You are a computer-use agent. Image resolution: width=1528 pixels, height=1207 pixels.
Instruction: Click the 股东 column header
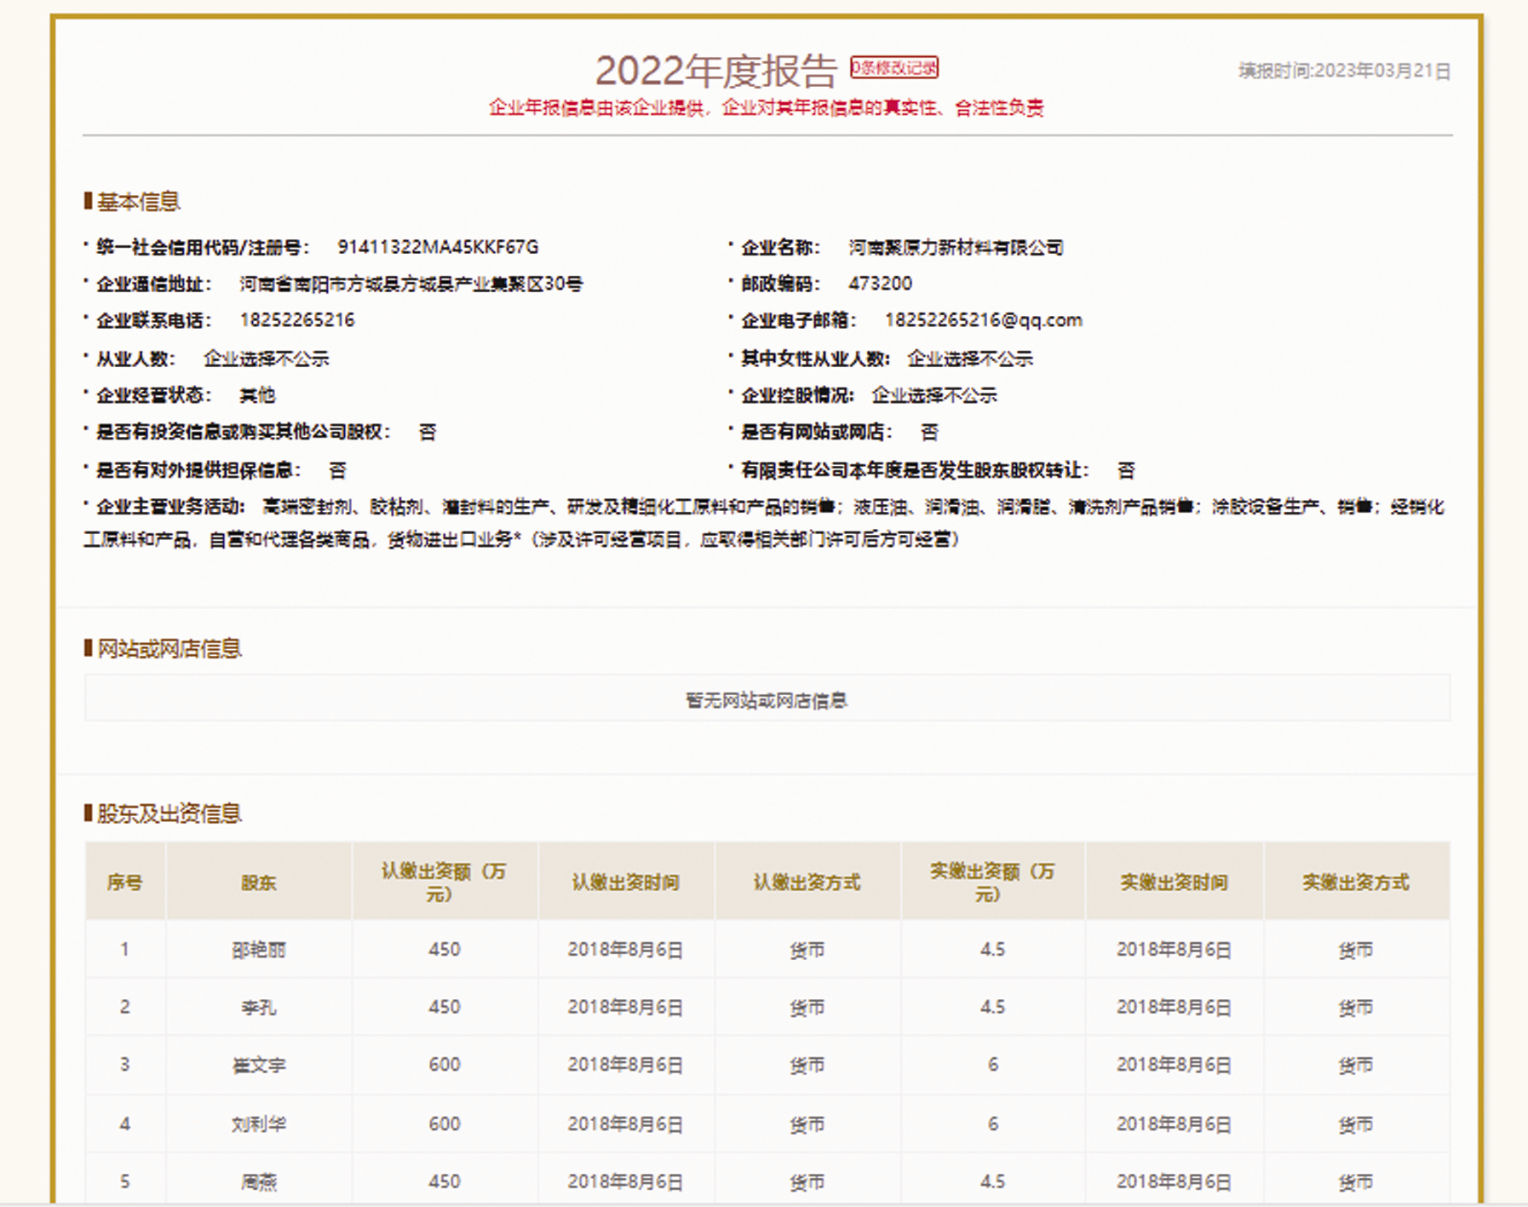click(x=258, y=882)
